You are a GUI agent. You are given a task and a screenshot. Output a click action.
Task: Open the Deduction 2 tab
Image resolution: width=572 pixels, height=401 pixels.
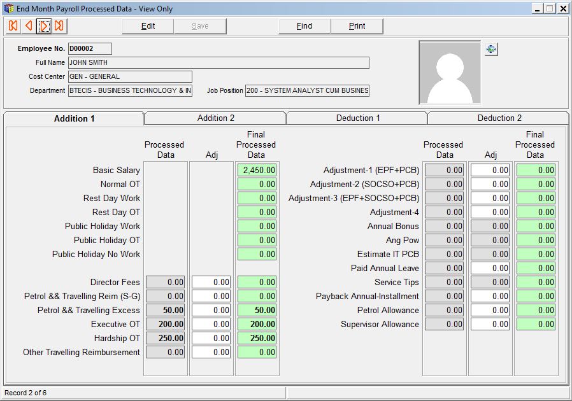(499, 118)
